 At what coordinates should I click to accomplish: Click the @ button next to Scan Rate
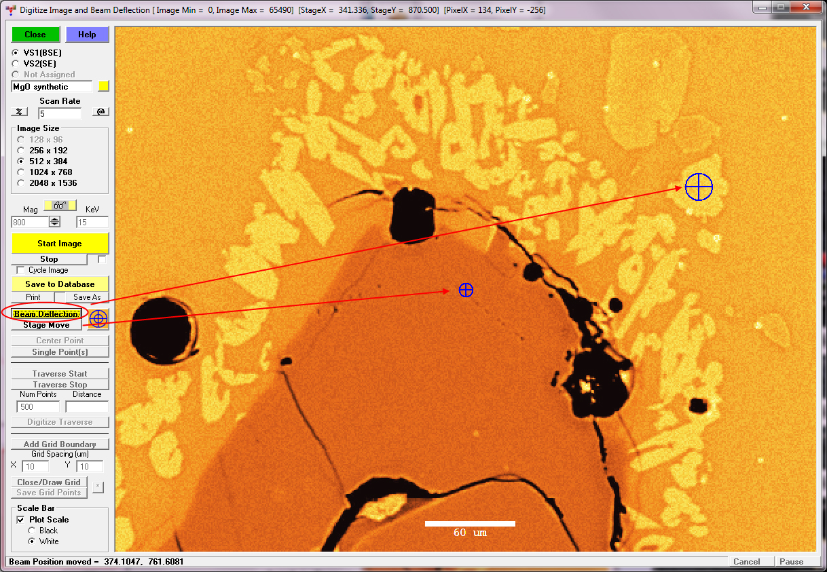tap(100, 112)
